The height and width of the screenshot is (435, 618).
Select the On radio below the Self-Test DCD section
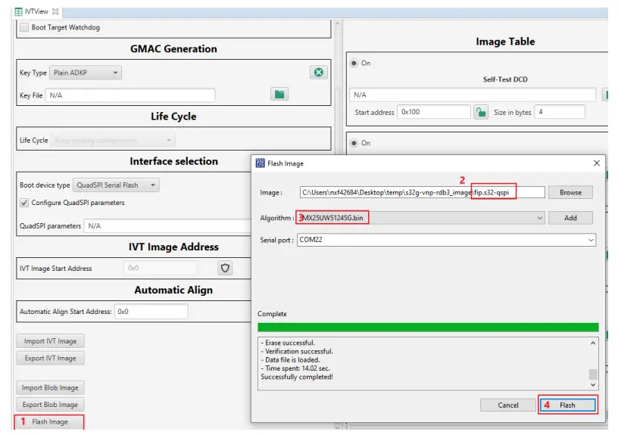(354, 143)
